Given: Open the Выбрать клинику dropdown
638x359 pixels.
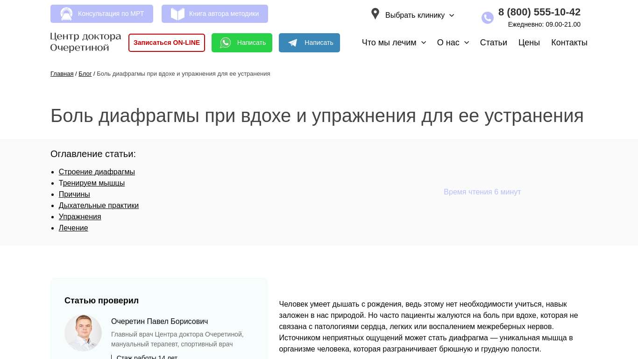Looking at the screenshot, I should [x=419, y=15].
